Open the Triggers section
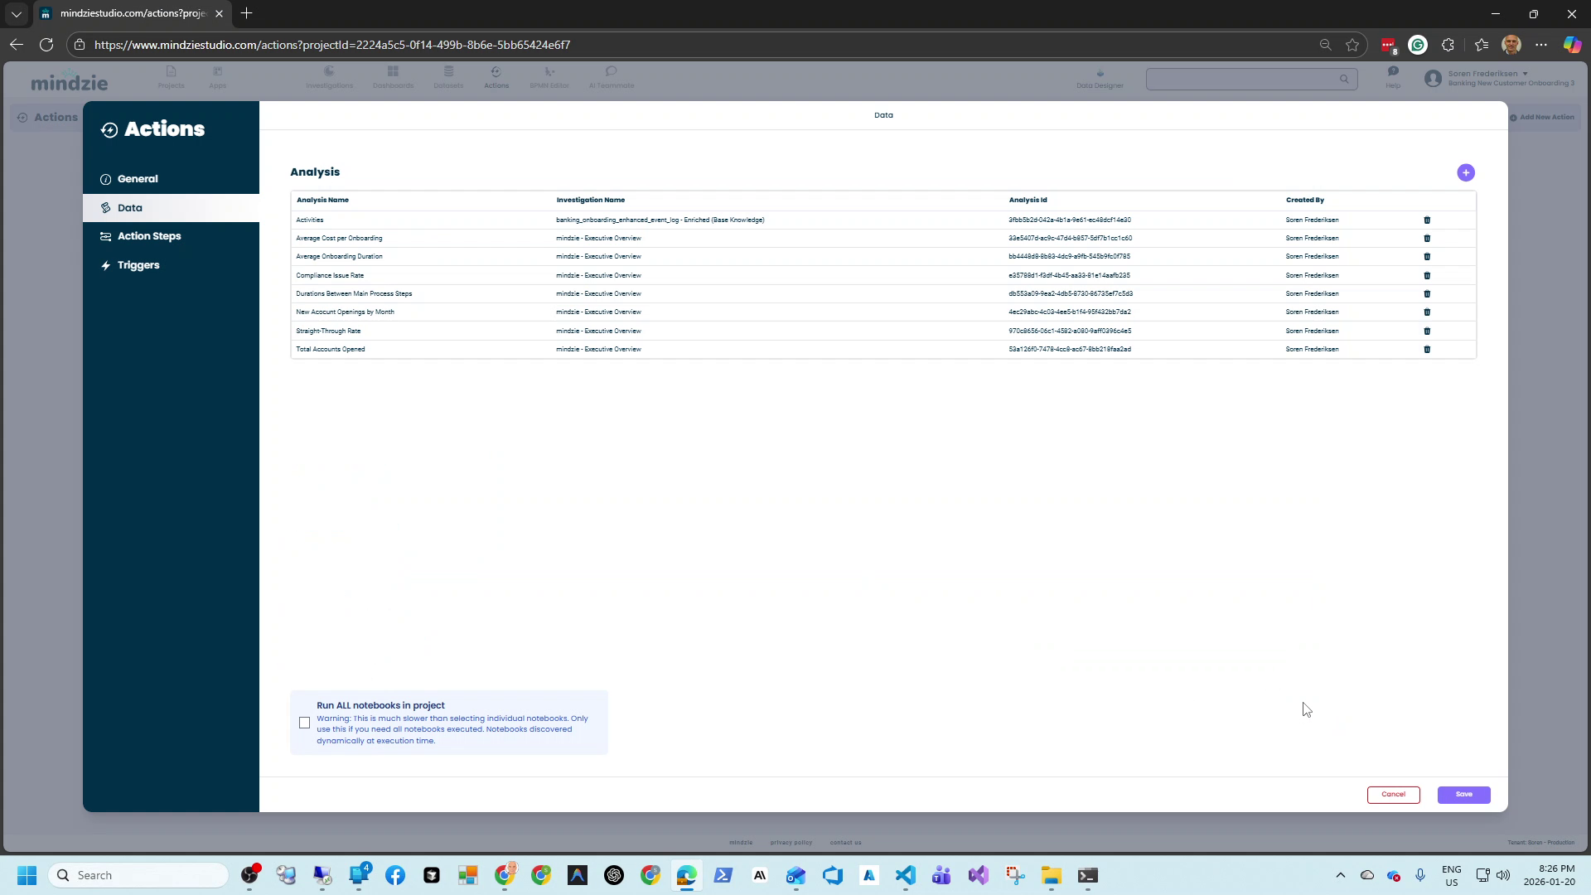The height and width of the screenshot is (895, 1591). (x=171, y=265)
